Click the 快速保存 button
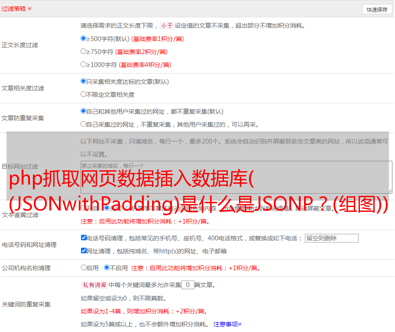Image resolution: width=395 pixels, height=332 pixels. coord(377,10)
